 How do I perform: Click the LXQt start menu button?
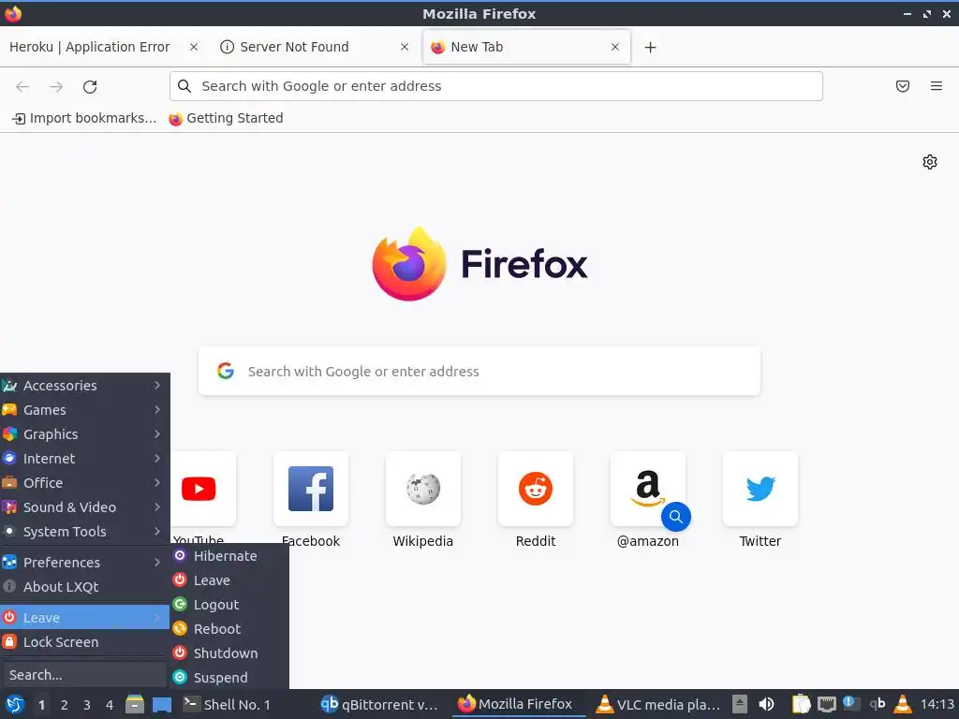[x=15, y=704]
